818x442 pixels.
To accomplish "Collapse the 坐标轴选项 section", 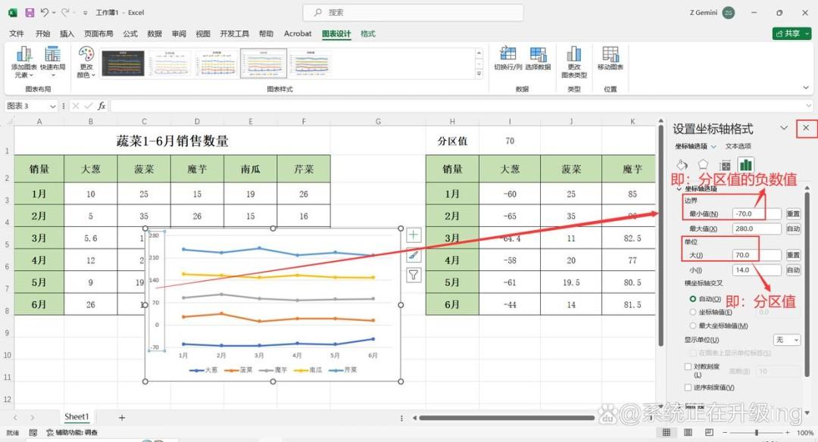I will [x=679, y=188].
